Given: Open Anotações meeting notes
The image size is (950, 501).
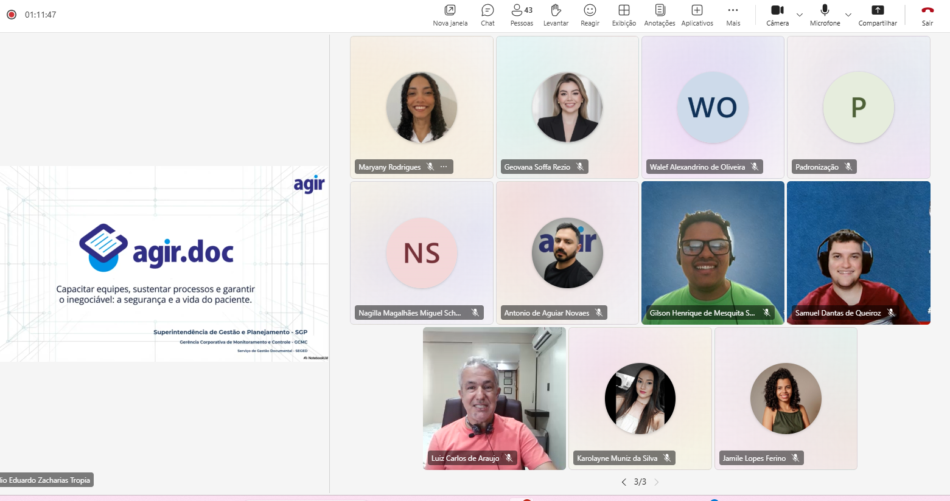Looking at the screenshot, I should click(x=660, y=15).
